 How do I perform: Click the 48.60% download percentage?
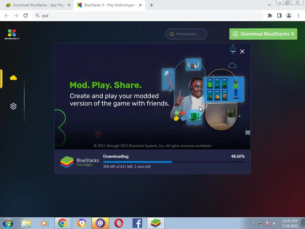[x=238, y=156]
